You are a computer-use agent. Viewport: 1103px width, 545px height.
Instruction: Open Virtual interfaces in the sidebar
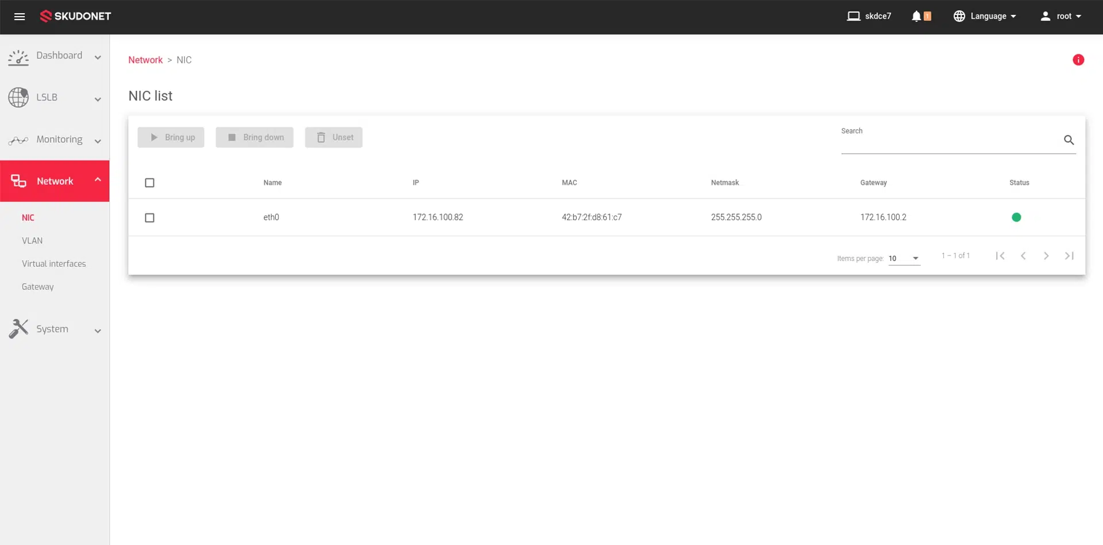54,264
